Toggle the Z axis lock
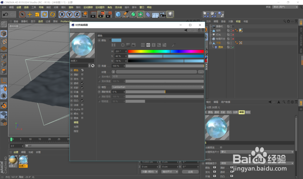 (77, 14)
